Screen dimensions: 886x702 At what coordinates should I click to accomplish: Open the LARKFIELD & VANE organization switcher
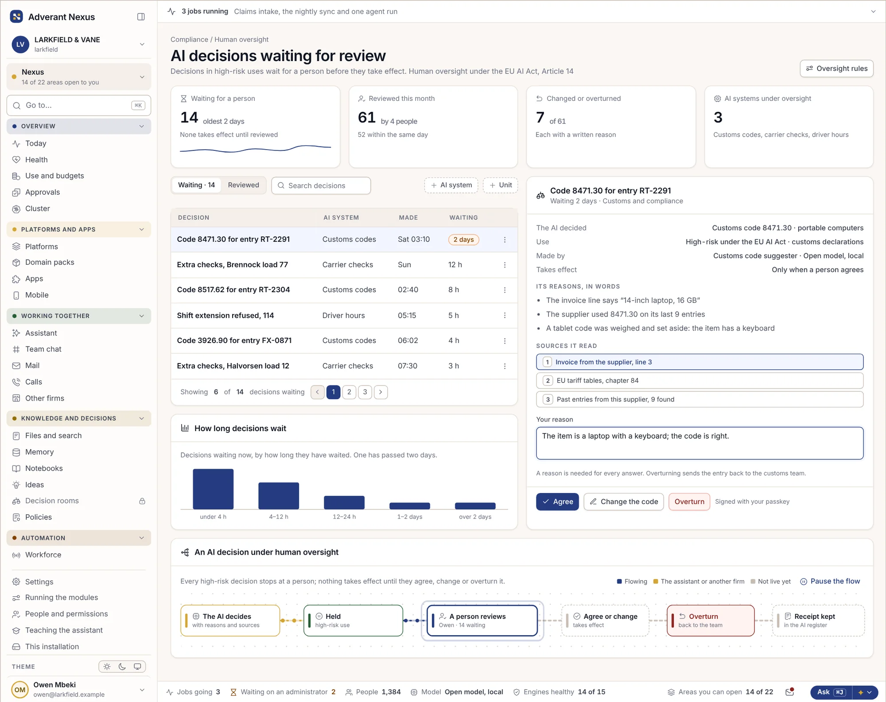tap(79, 44)
